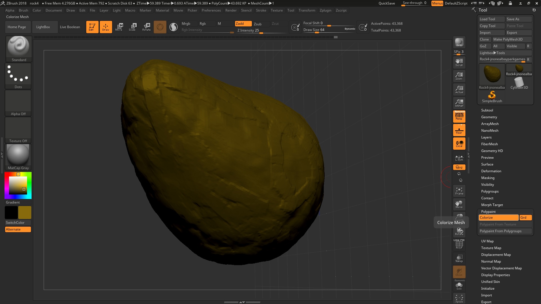Click the SwitchColor button
The width and height of the screenshot is (541, 304).
(18, 223)
